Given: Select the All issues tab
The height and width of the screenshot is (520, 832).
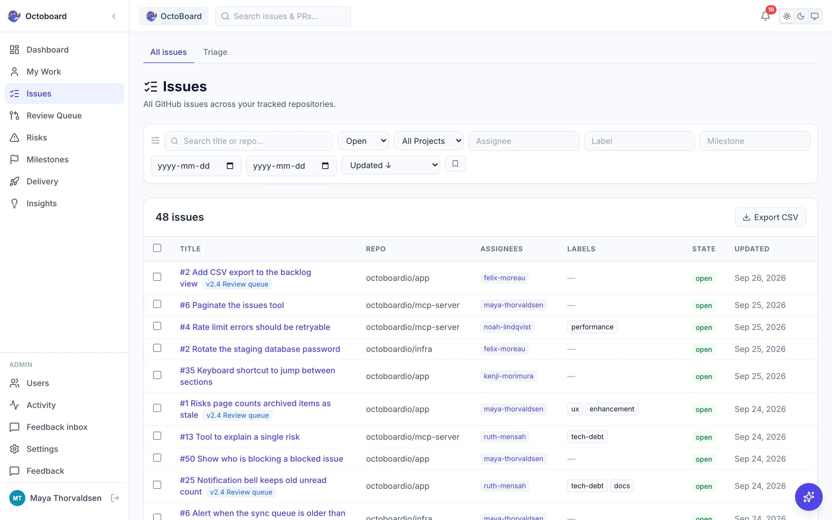Looking at the screenshot, I should point(168,52).
